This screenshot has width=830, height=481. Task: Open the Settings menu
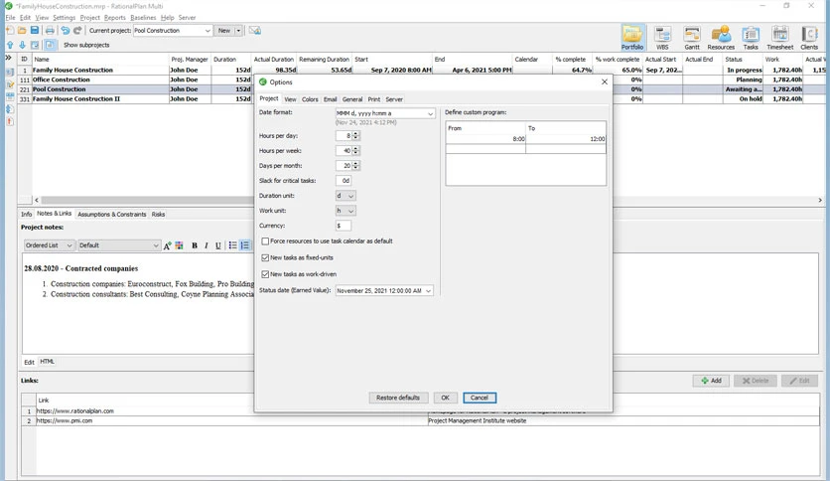pos(65,18)
